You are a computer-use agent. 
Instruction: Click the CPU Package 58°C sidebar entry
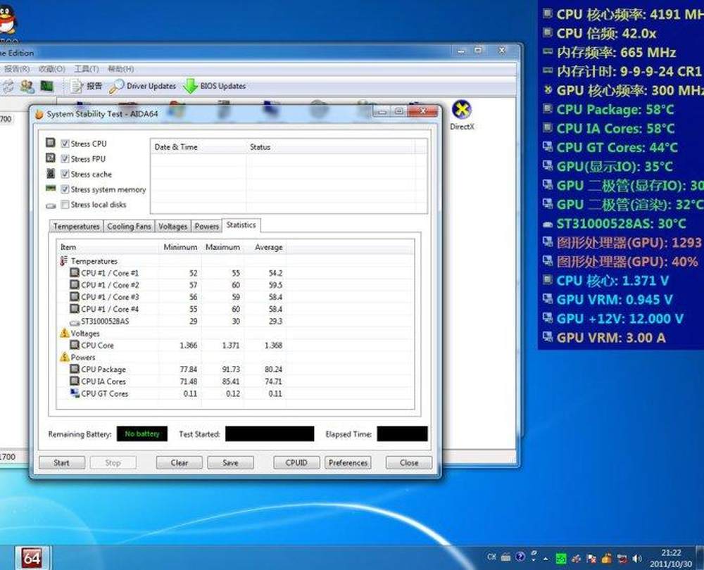tap(608, 110)
